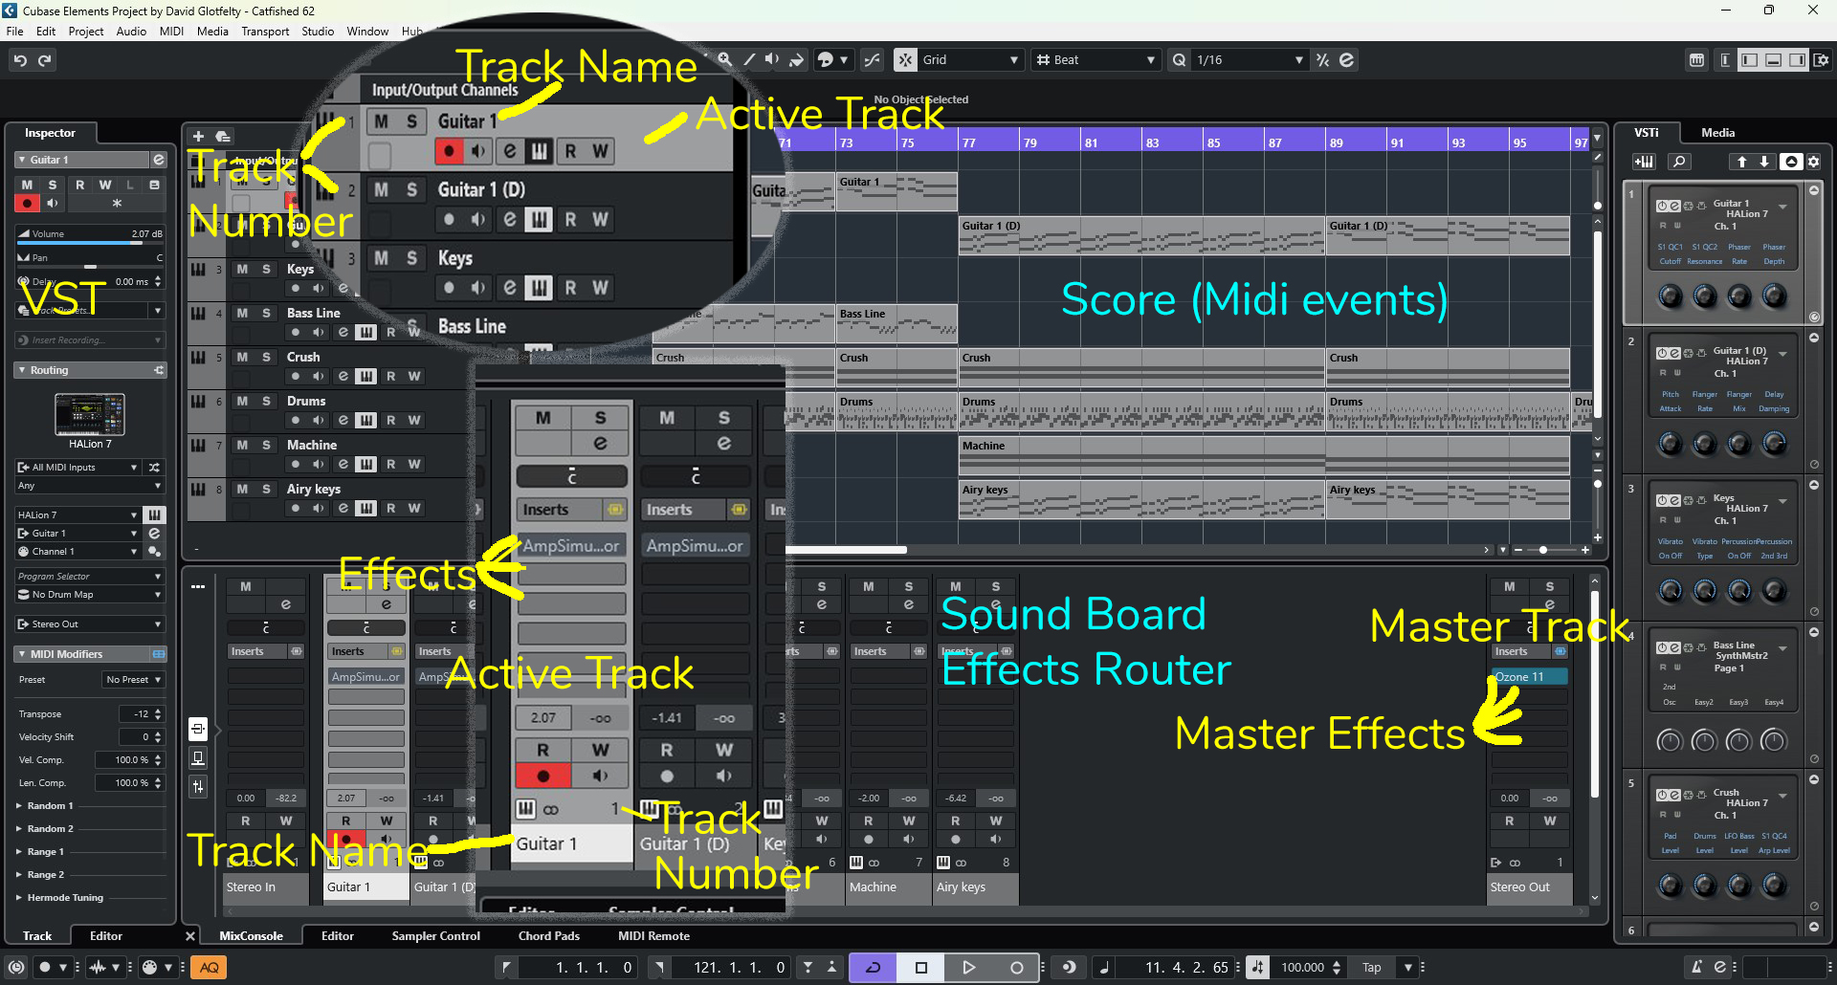Viewport: 1837px width, 985px height.
Task: Mute the Stereo Out mixer channel
Action: point(1510,586)
